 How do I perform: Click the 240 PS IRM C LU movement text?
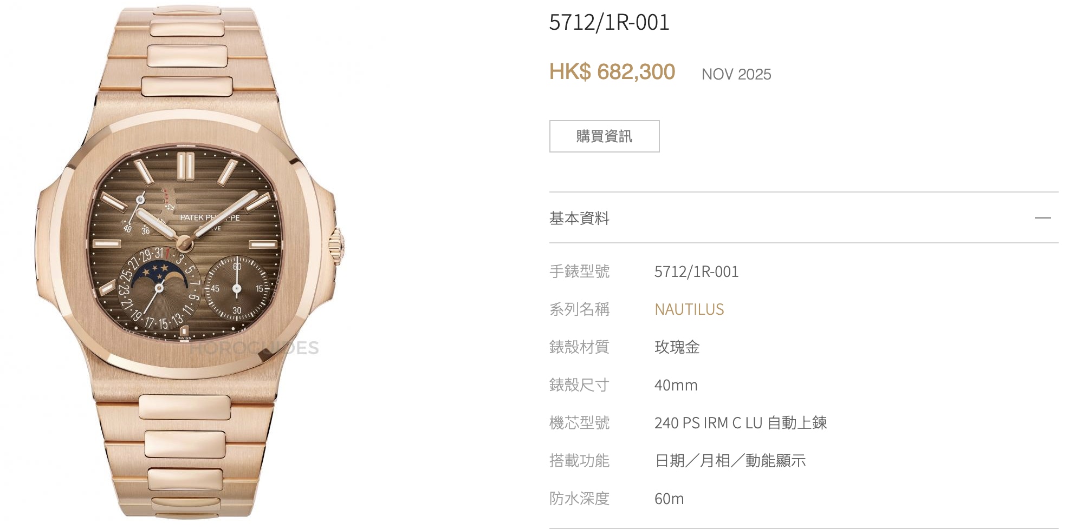(709, 423)
